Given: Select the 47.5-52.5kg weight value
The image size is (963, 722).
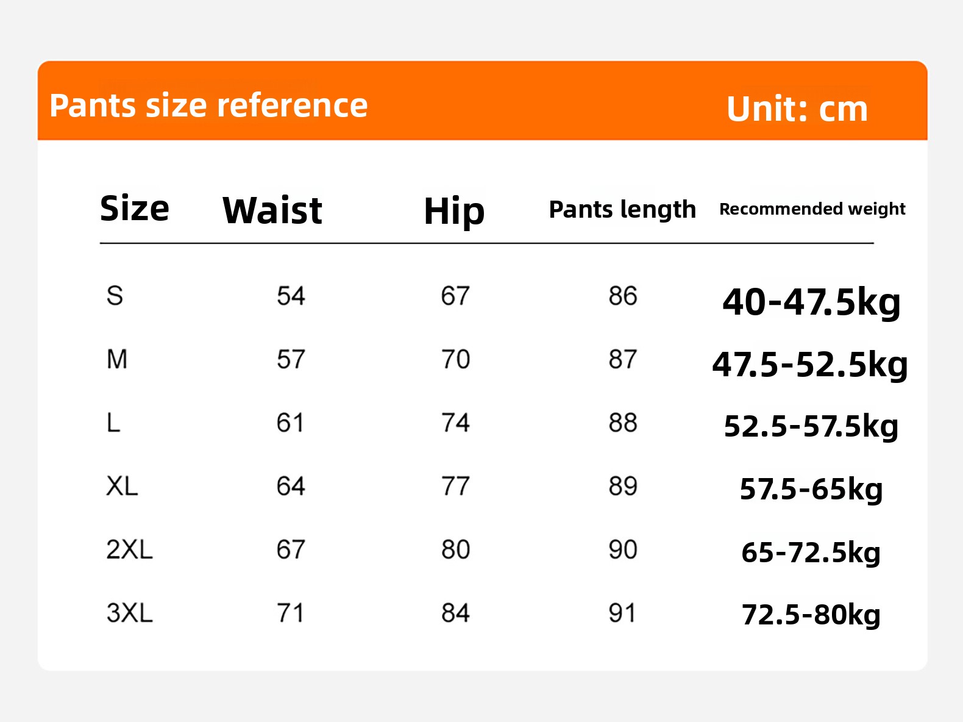Looking at the screenshot, I should click(810, 365).
